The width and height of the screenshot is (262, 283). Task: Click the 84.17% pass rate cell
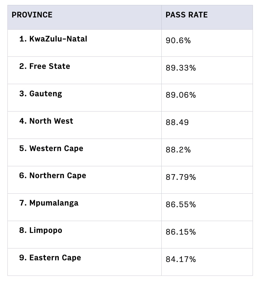click(181, 259)
